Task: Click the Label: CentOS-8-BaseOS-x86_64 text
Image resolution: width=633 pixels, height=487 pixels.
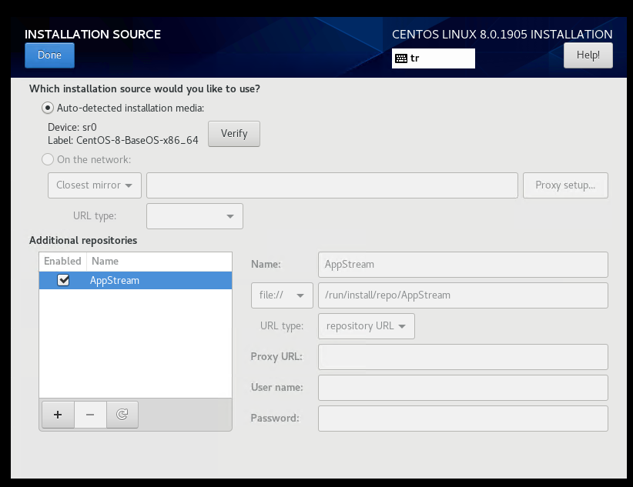Action: point(122,141)
